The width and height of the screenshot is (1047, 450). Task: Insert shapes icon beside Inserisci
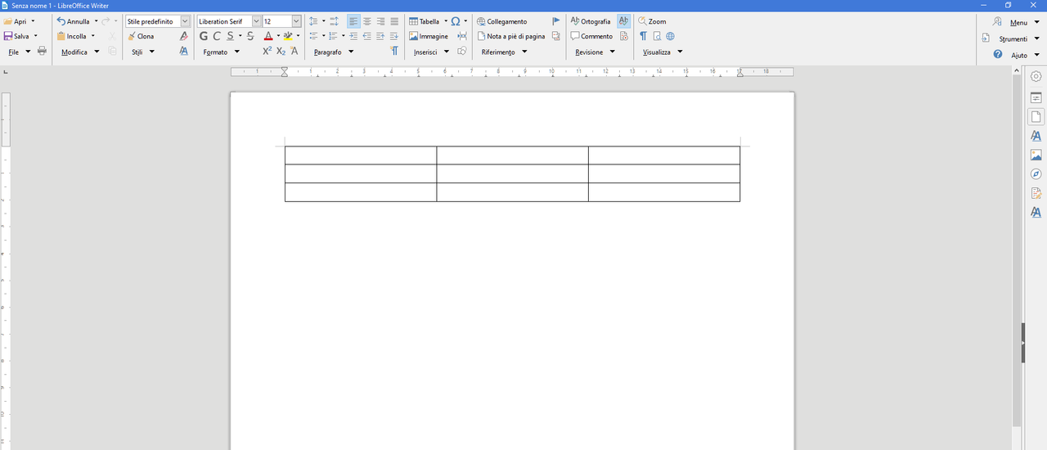click(x=462, y=51)
